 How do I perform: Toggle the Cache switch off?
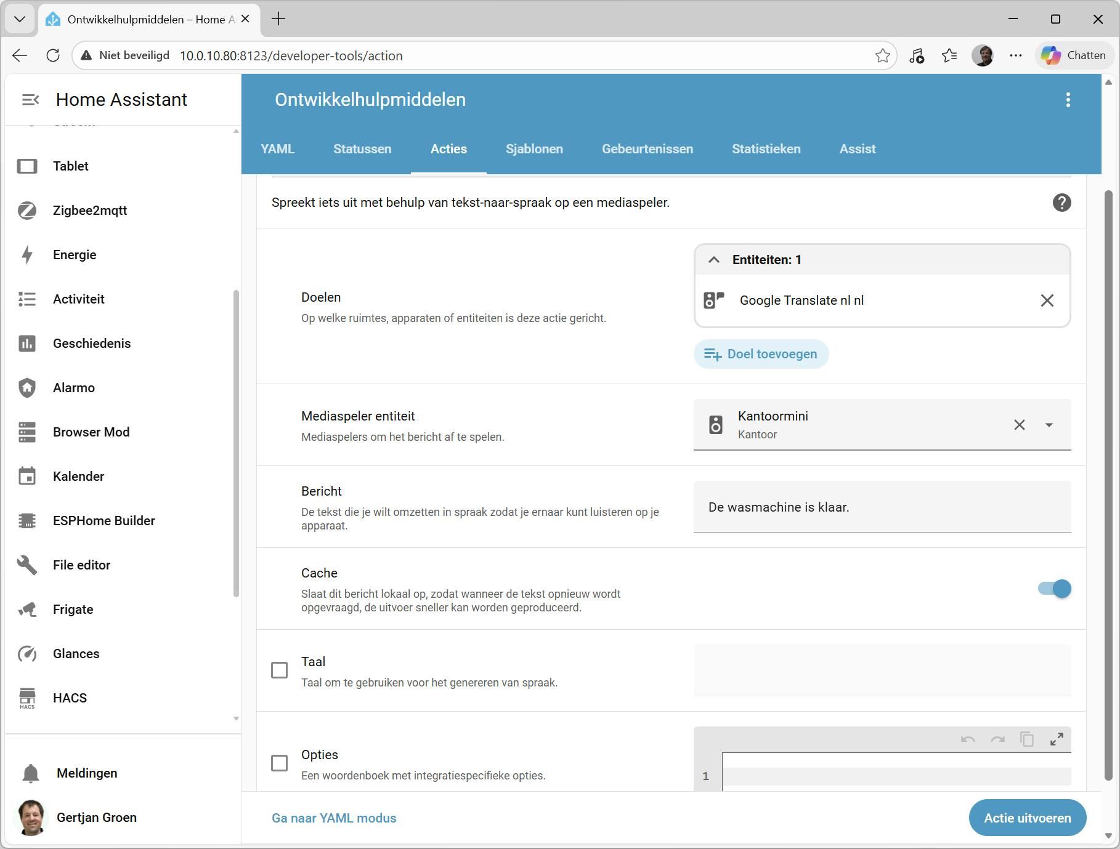coord(1055,589)
